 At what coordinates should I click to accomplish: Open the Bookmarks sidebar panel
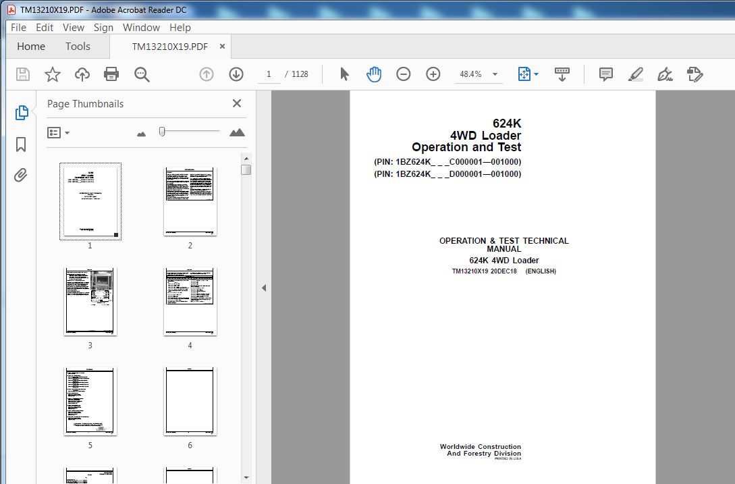tap(21, 144)
